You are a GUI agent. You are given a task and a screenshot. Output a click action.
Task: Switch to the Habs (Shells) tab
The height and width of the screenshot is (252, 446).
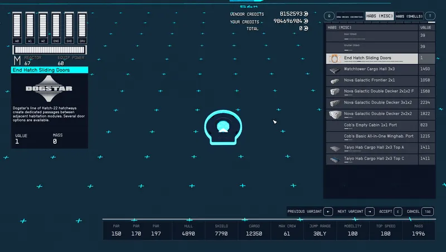(409, 16)
